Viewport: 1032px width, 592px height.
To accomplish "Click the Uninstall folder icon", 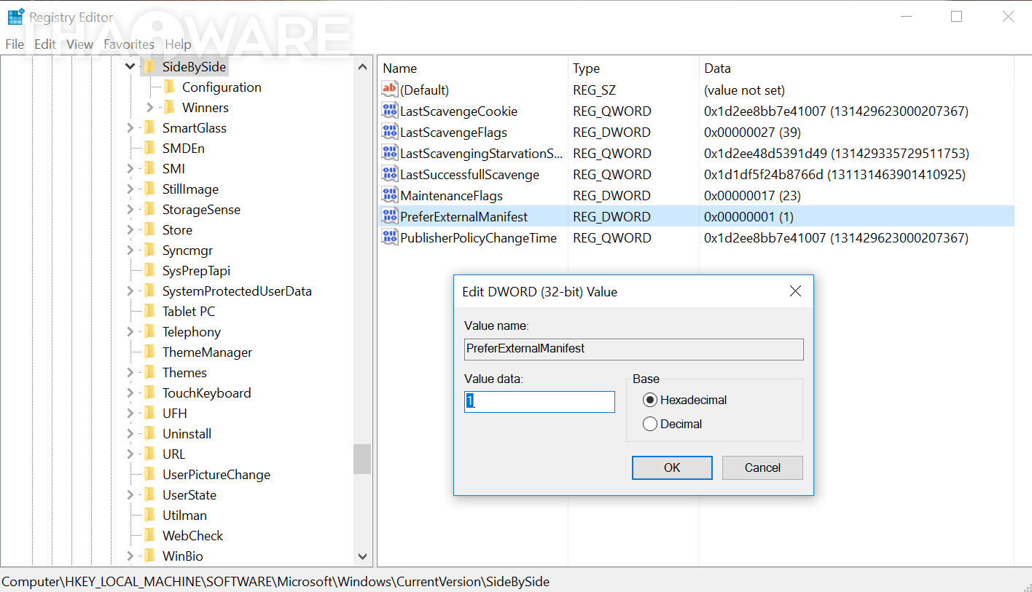I will (149, 434).
